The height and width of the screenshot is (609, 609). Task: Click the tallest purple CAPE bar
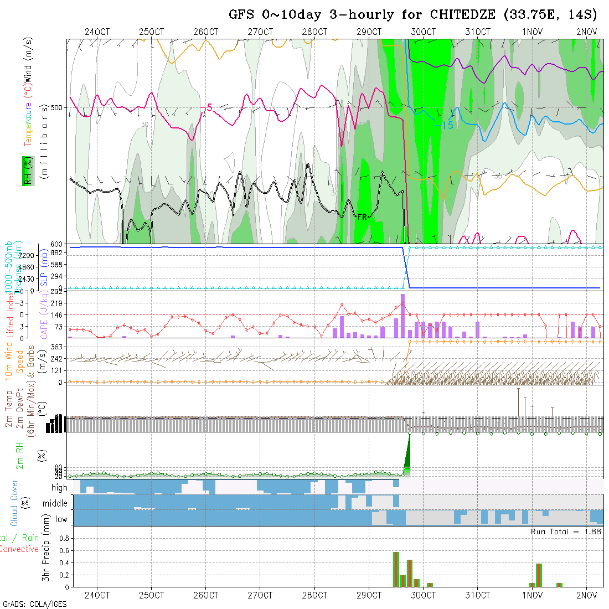coord(402,316)
